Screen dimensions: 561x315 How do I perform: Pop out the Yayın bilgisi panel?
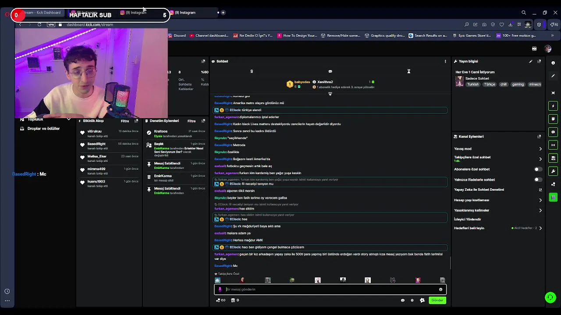[x=539, y=61]
